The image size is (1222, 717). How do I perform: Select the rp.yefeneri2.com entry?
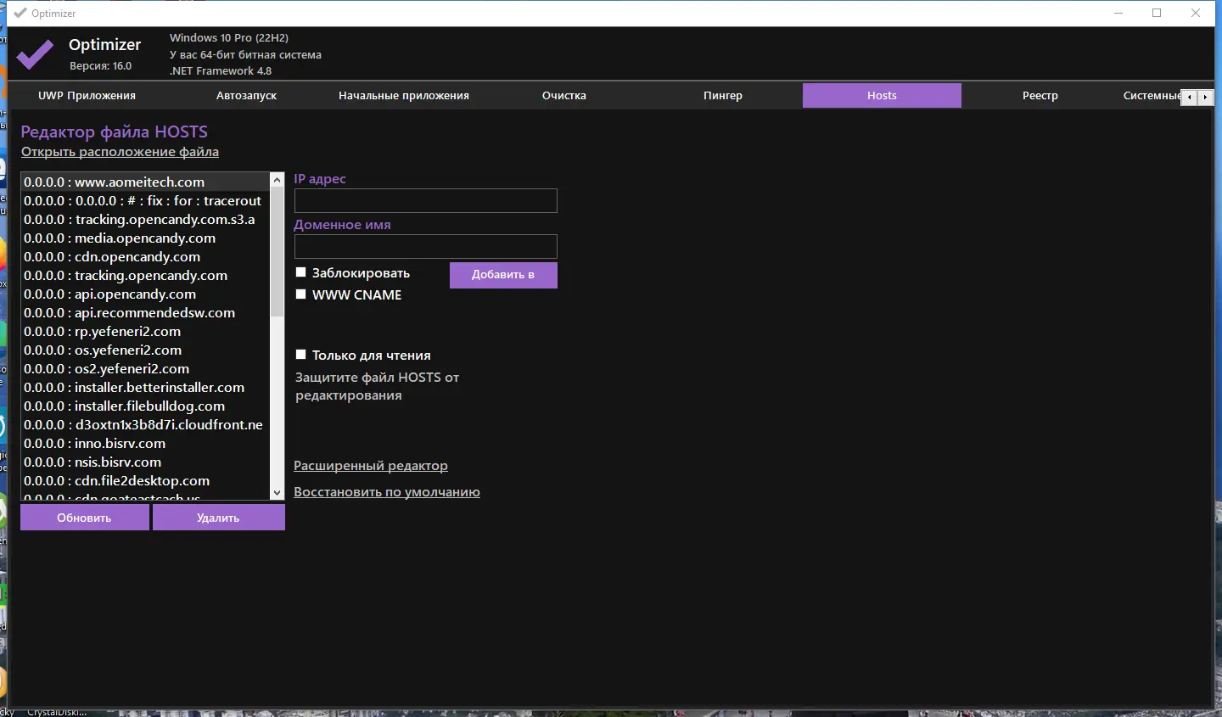click(x=145, y=331)
